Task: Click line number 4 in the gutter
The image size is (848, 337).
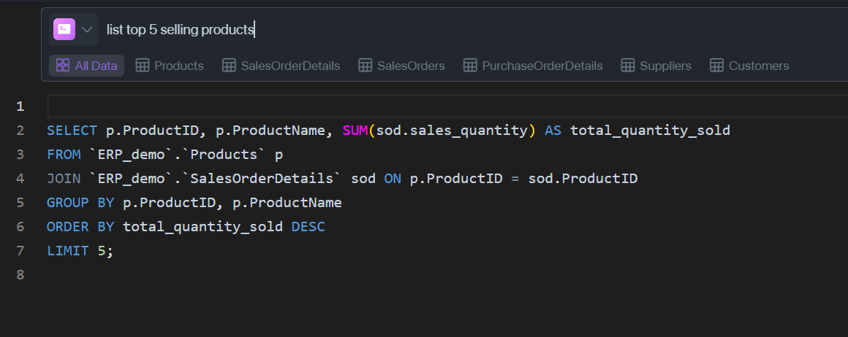Action: point(20,178)
